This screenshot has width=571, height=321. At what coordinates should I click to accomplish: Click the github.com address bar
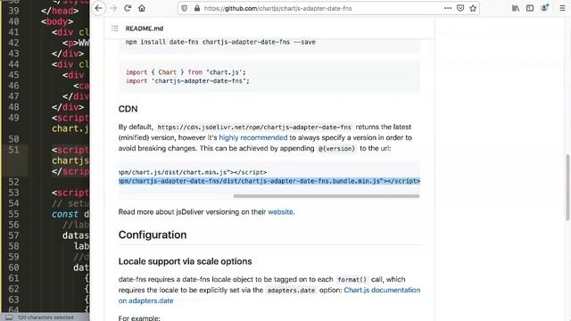pyautogui.click(x=277, y=8)
